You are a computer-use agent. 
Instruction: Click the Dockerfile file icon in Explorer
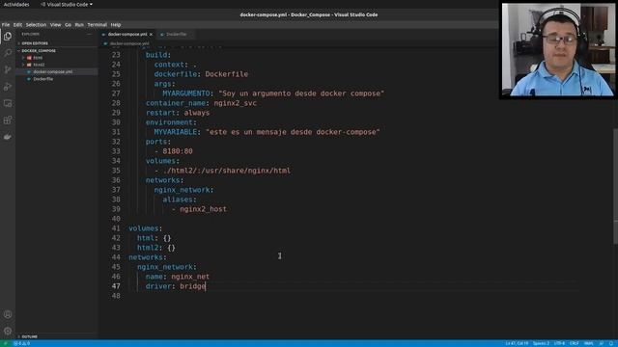click(x=29, y=79)
